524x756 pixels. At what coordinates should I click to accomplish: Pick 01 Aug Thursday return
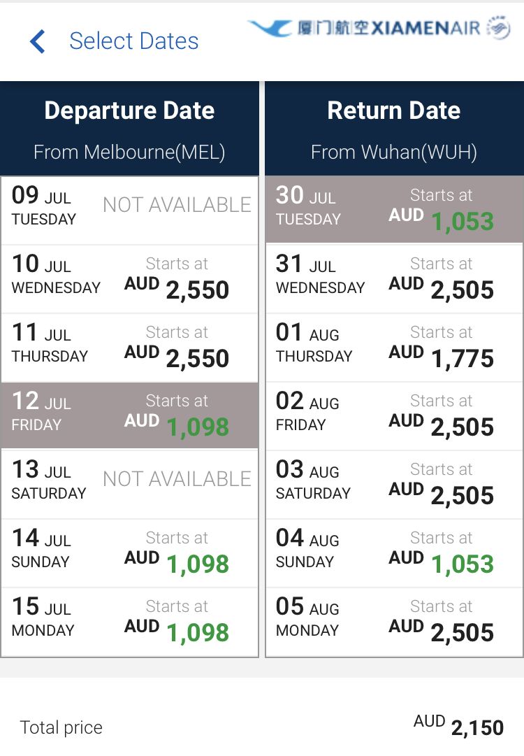tap(394, 347)
